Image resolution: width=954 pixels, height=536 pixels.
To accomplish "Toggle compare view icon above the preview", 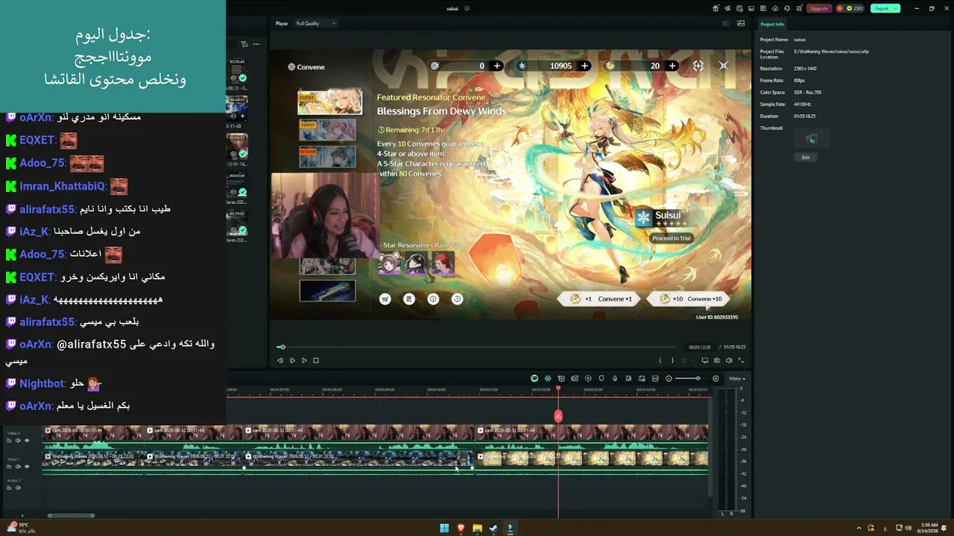I will (x=726, y=24).
